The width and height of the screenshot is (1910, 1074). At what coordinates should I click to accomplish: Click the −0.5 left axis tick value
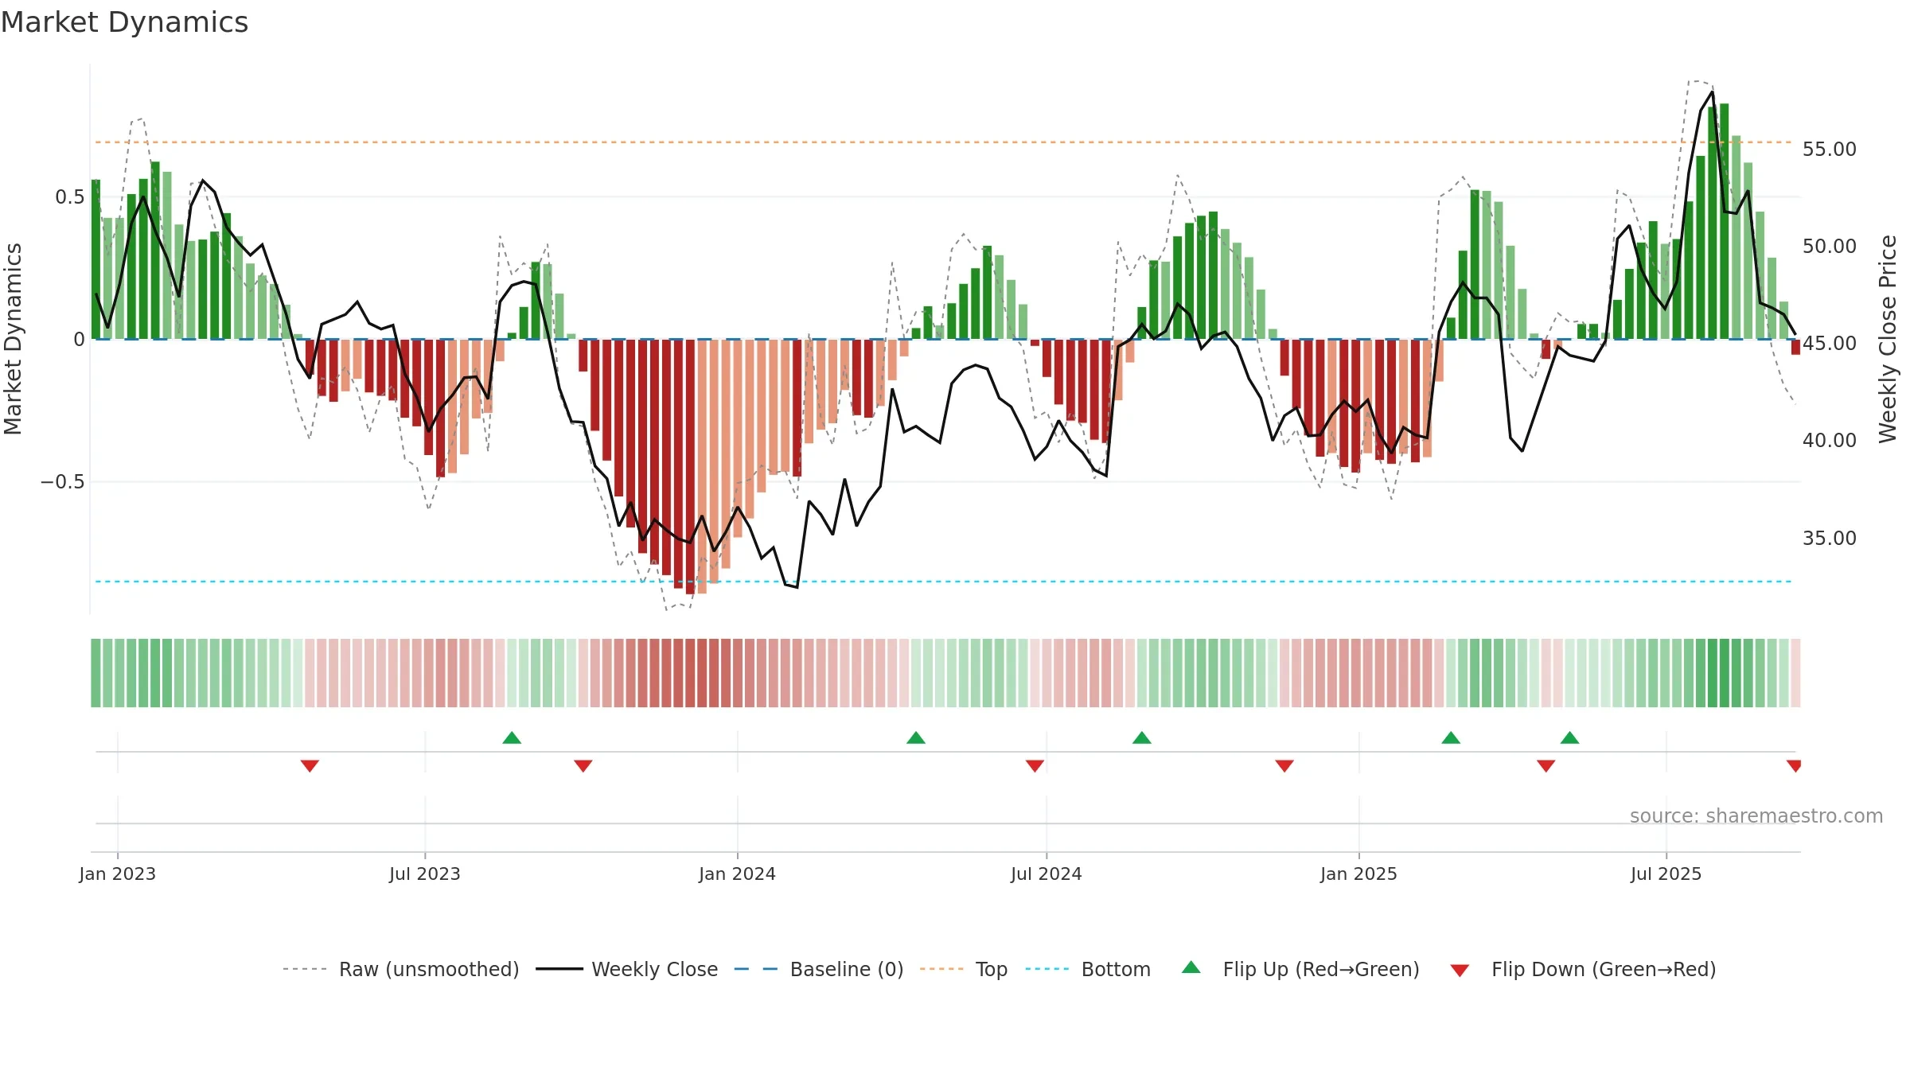click(x=63, y=481)
